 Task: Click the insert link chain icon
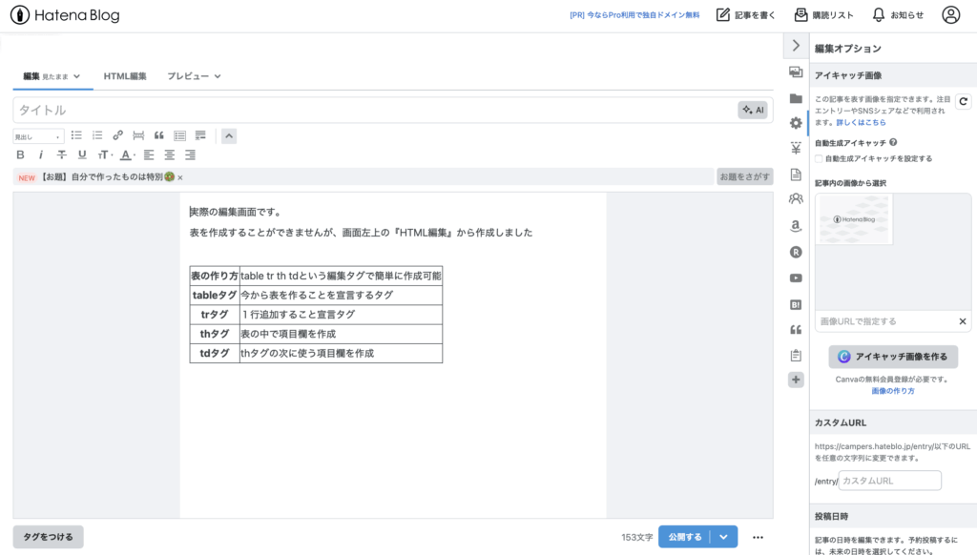click(x=118, y=135)
